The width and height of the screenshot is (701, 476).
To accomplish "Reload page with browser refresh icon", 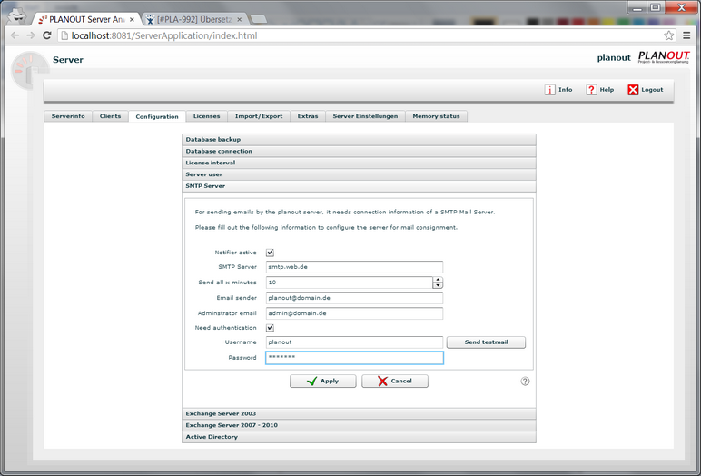I will [x=47, y=35].
